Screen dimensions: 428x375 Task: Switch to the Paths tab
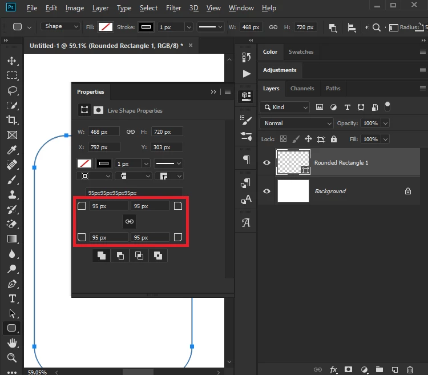coord(333,89)
